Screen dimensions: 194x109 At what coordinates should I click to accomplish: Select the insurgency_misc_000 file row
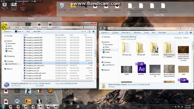(58, 68)
